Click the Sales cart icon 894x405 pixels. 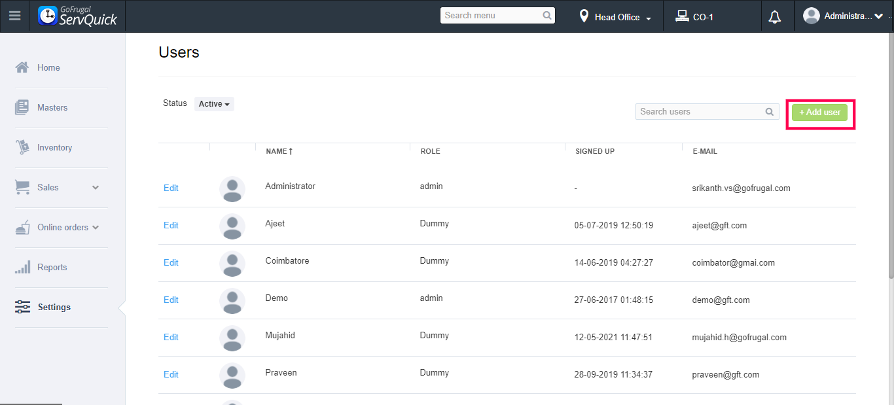pyautogui.click(x=22, y=187)
